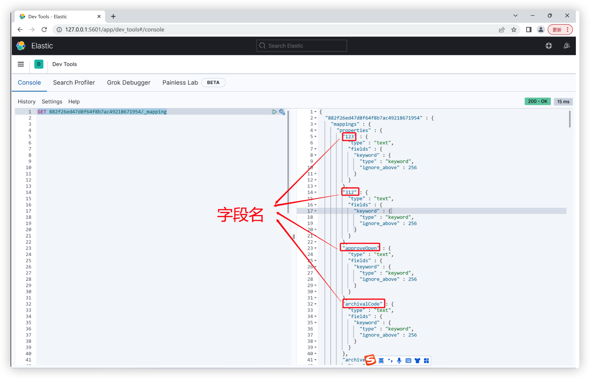Click the Sogou input method S logo
Viewport: 590px width, 379px height.
click(x=370, y=360)
